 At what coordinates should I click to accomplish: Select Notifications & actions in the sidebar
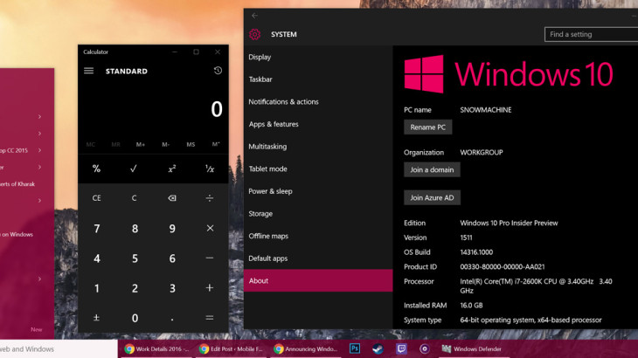tap(283, 101)
